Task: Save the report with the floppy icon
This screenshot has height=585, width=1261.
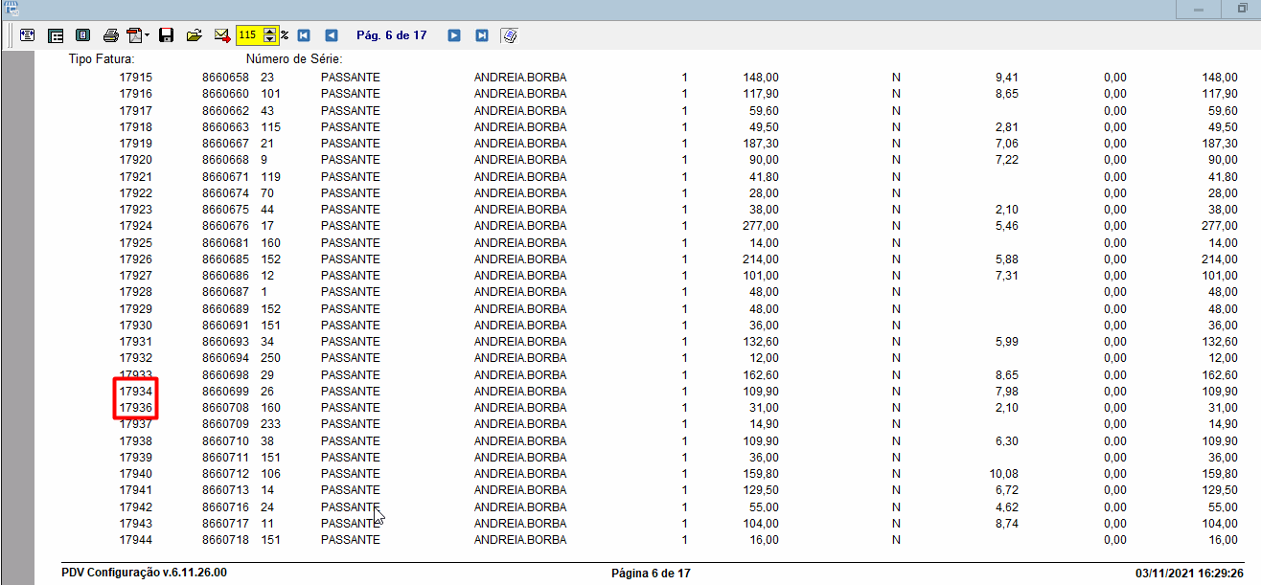Action: click(x=166, y=35)
